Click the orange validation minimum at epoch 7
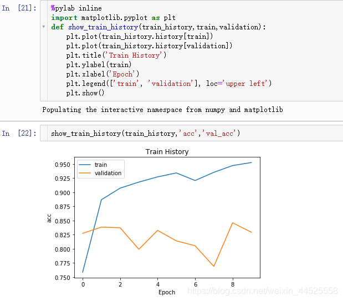 point(214,266)
